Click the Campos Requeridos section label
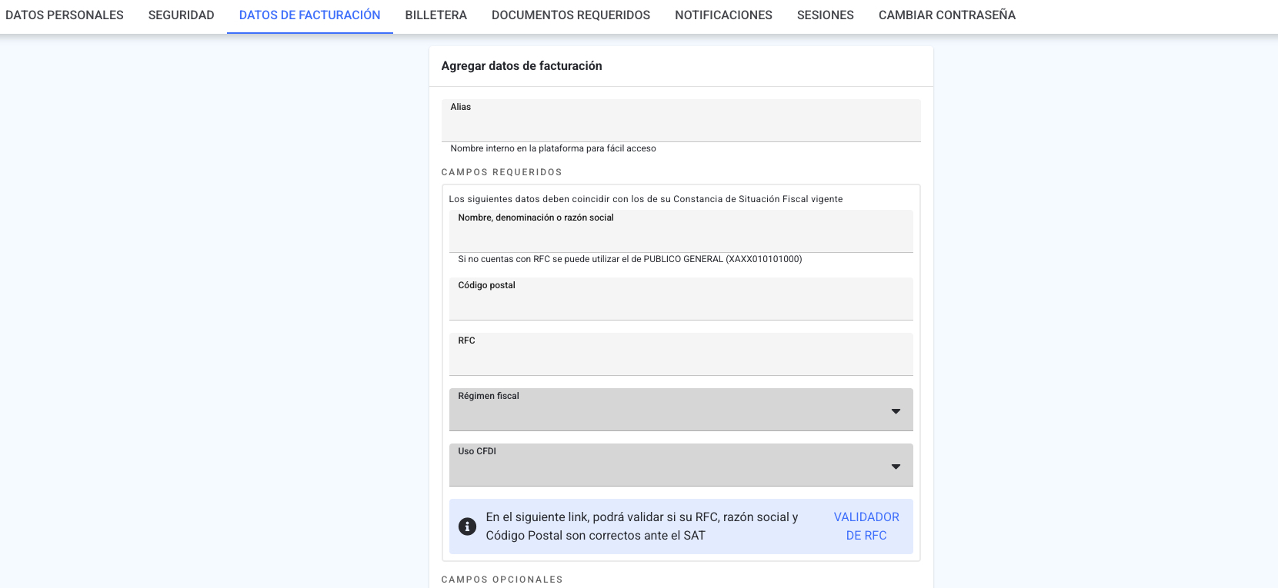 coord(502,172)
